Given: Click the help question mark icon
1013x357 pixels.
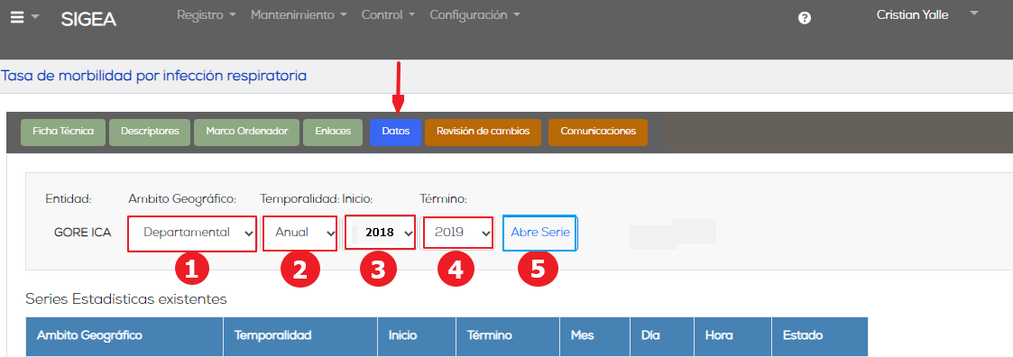Looking at the screenshot, I should point(805,18).
